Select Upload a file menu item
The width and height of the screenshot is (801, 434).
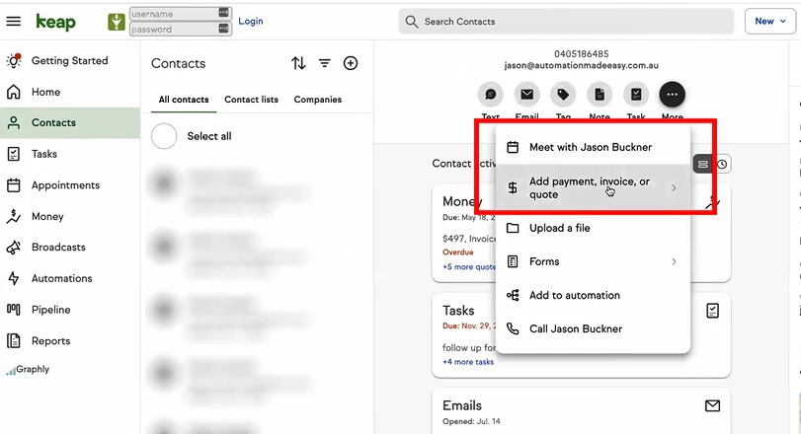coord(593,228)
